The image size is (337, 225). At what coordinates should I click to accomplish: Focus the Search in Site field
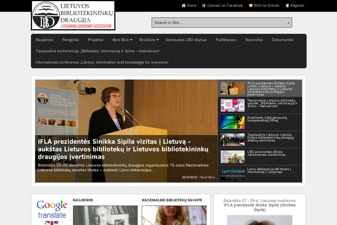coord(222,22)
